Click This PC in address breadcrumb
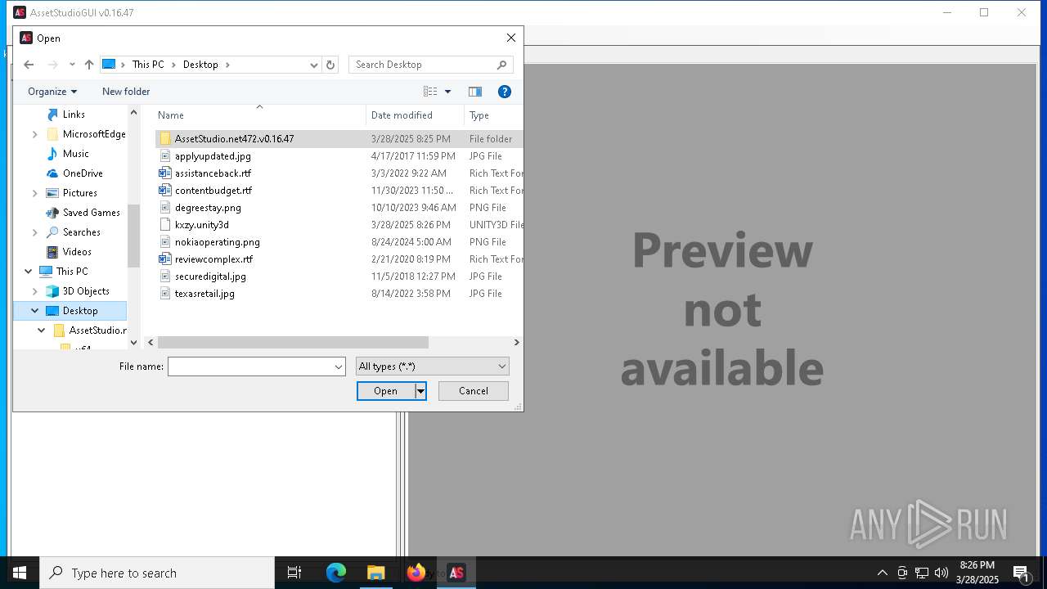 (x=148, y=65)
